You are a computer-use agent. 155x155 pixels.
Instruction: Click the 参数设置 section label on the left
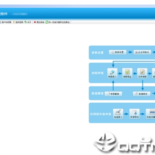(98, 53)
